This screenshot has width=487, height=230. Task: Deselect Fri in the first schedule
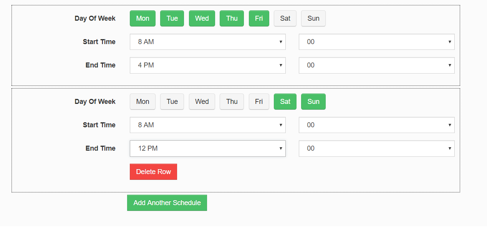[x=259, y=18]
